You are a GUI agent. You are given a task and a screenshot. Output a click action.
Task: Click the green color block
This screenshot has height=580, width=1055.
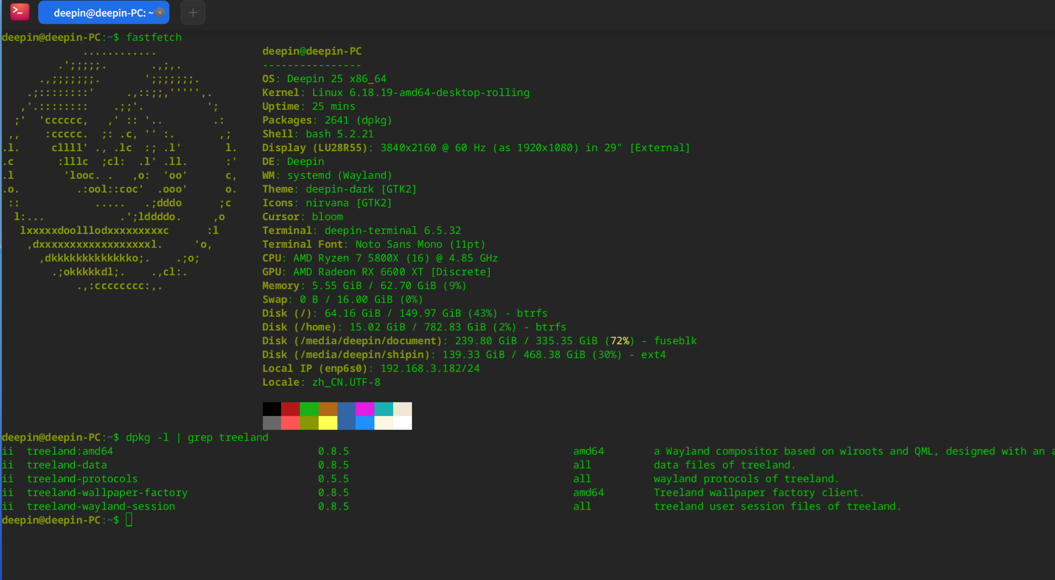pos(309,409)
